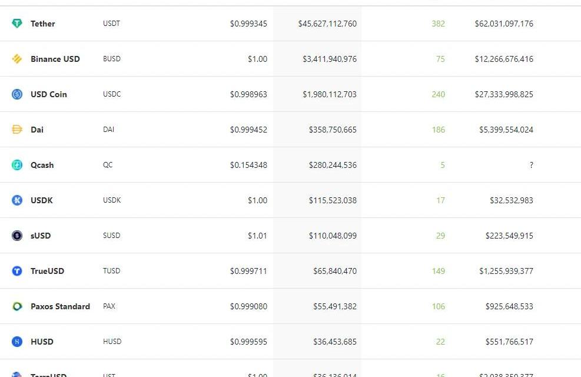This screenshot has width=581, height=377.
Task: Select the TrueUSD 149 markets count
Action: click(x=439, y=271)
